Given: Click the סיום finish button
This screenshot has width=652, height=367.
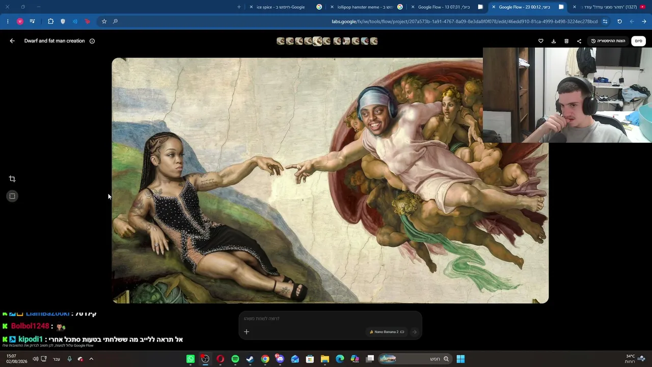Looking at the screenshot, I should pyautogui.click(x=639, y=41).
